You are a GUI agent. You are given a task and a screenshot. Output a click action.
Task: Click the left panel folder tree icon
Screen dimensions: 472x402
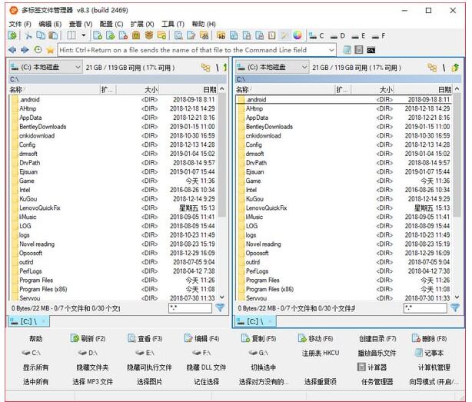[206, 68]
